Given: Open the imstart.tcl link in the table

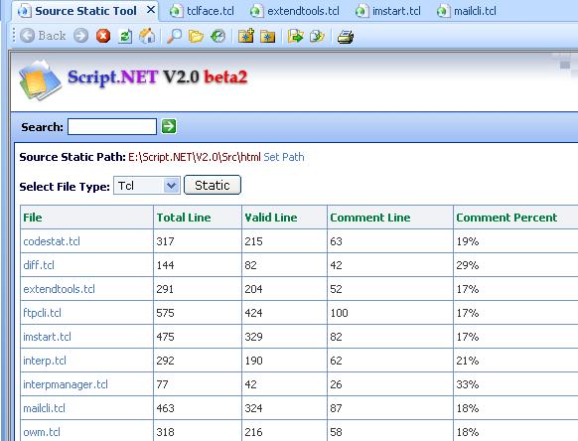Looking at the screenshot, I should click(48, 337).
